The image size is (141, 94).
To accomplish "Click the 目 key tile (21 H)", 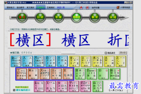I will (80, 74).
